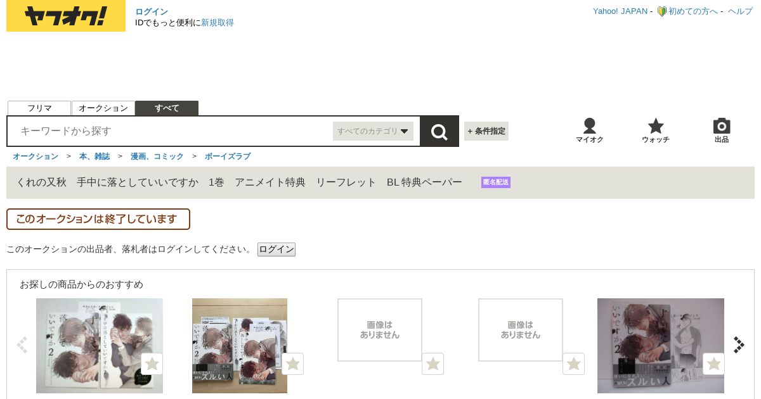Image resolution: width=761 pixels, height=399 pixels.
Task: Show next recommended items arrow
Action: point(739,345)
